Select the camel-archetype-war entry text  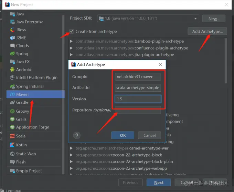pos(122,148)
